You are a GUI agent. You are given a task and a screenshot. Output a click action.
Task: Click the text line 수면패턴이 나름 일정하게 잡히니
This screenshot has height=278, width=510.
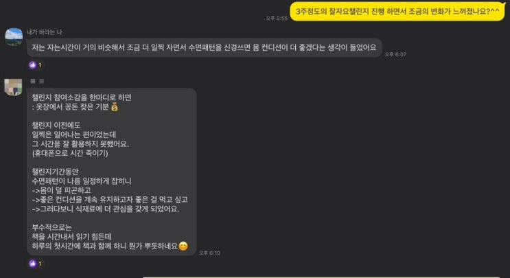82,181
